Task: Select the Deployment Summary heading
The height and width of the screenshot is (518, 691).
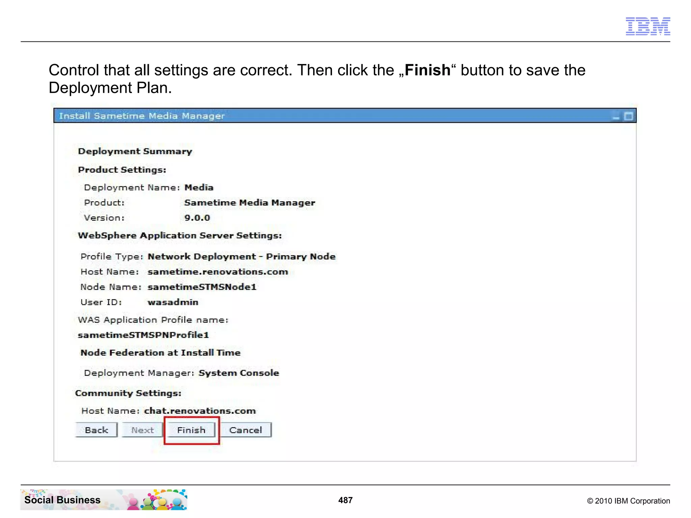Action: (135, 151)
